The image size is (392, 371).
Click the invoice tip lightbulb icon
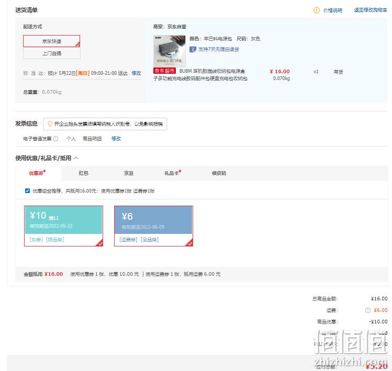coord(50,123)
